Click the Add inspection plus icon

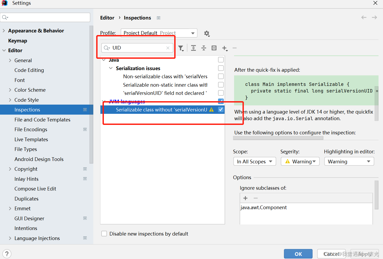click(225, 48)
